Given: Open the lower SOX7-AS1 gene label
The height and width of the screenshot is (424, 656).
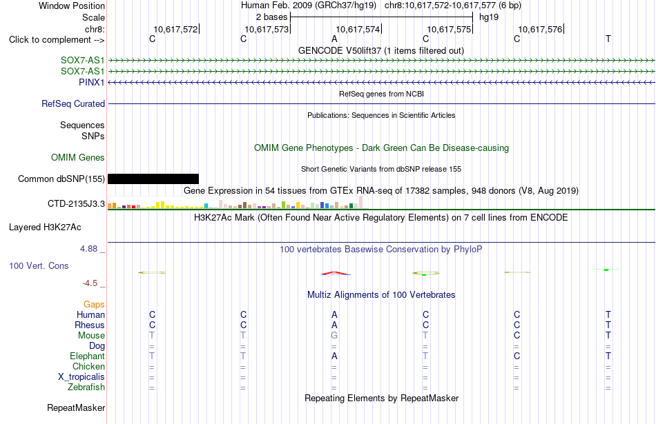Looking at the screenshot, I should coord(82,71).
